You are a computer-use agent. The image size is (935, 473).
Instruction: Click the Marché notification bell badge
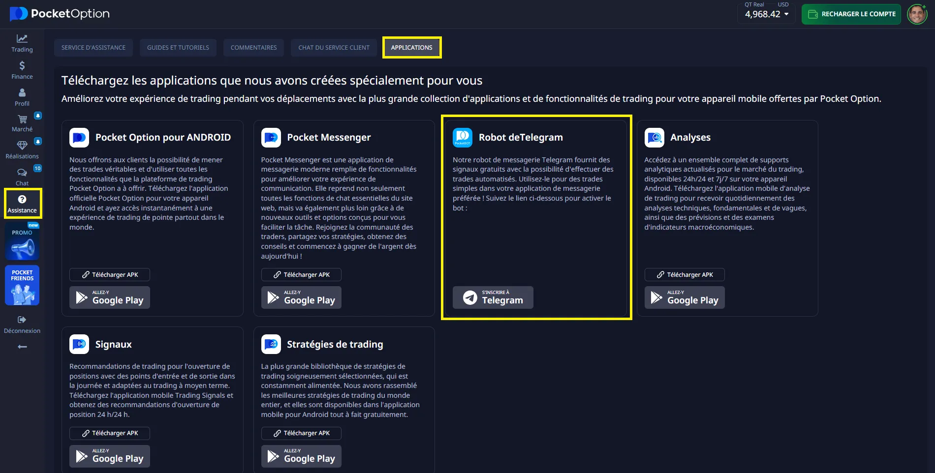(38, 116)
